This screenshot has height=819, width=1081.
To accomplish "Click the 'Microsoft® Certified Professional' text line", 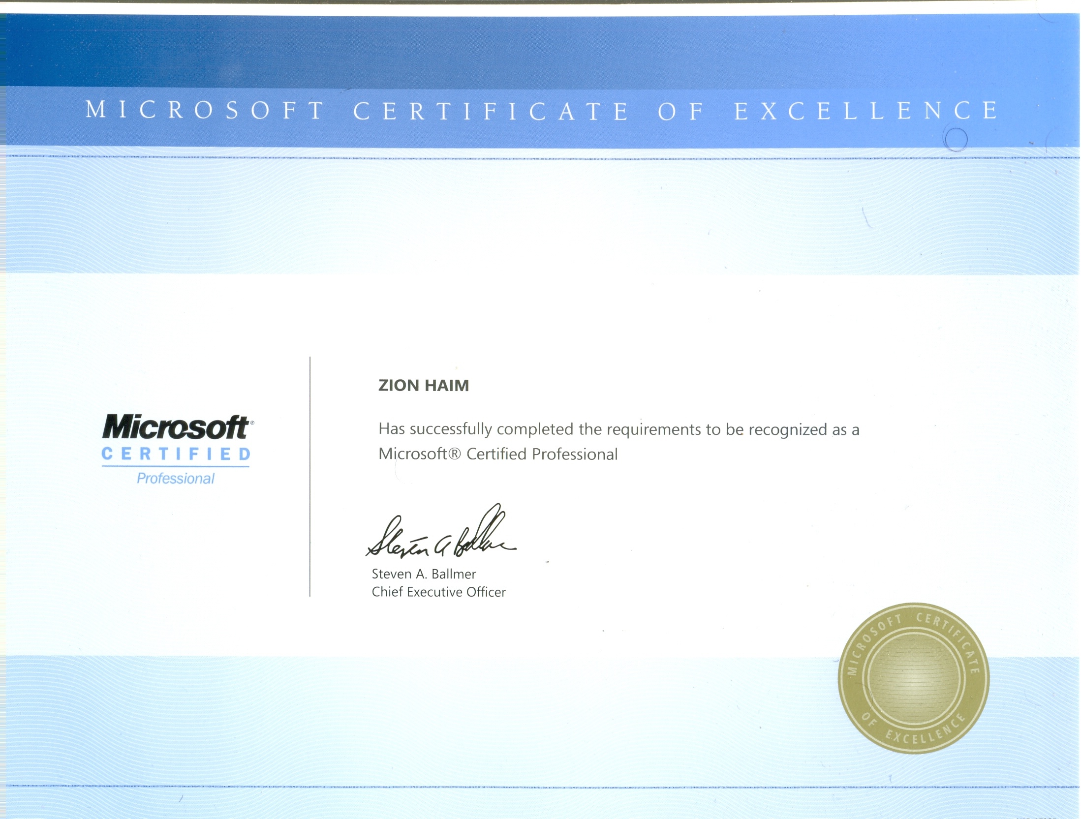I will (498, 454).
